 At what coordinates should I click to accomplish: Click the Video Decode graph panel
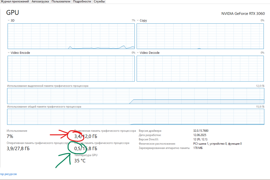(200, 68)
